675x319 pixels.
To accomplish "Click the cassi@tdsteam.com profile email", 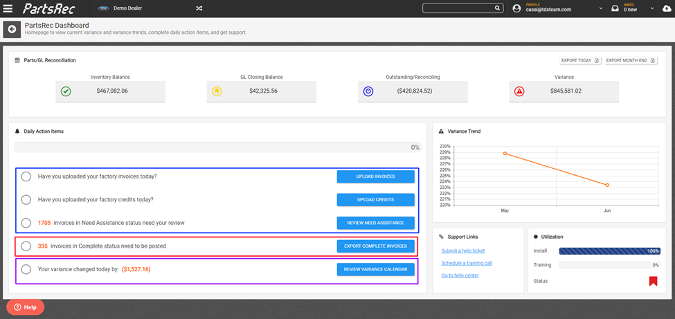I will (x=548, y=10).
